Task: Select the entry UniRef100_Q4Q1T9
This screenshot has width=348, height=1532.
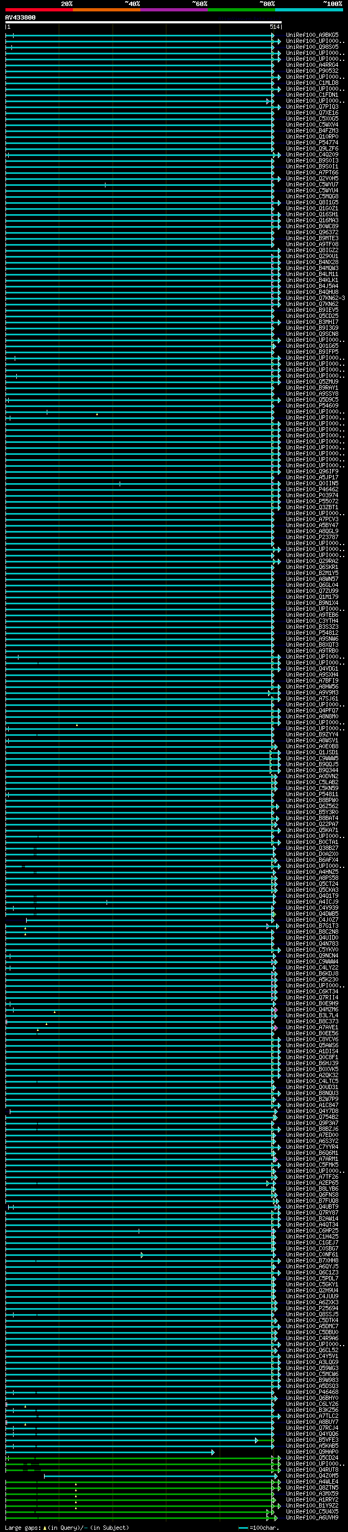Action: pyautogui.click(x=312, y=896)
